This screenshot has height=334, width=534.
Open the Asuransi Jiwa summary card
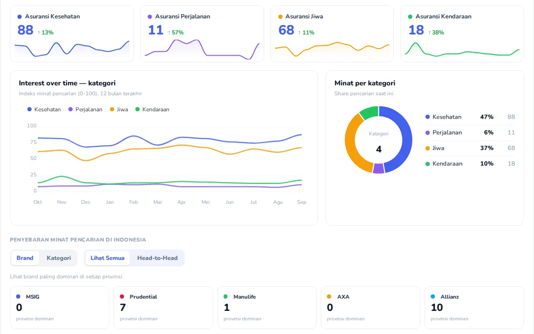coord(332,33)
